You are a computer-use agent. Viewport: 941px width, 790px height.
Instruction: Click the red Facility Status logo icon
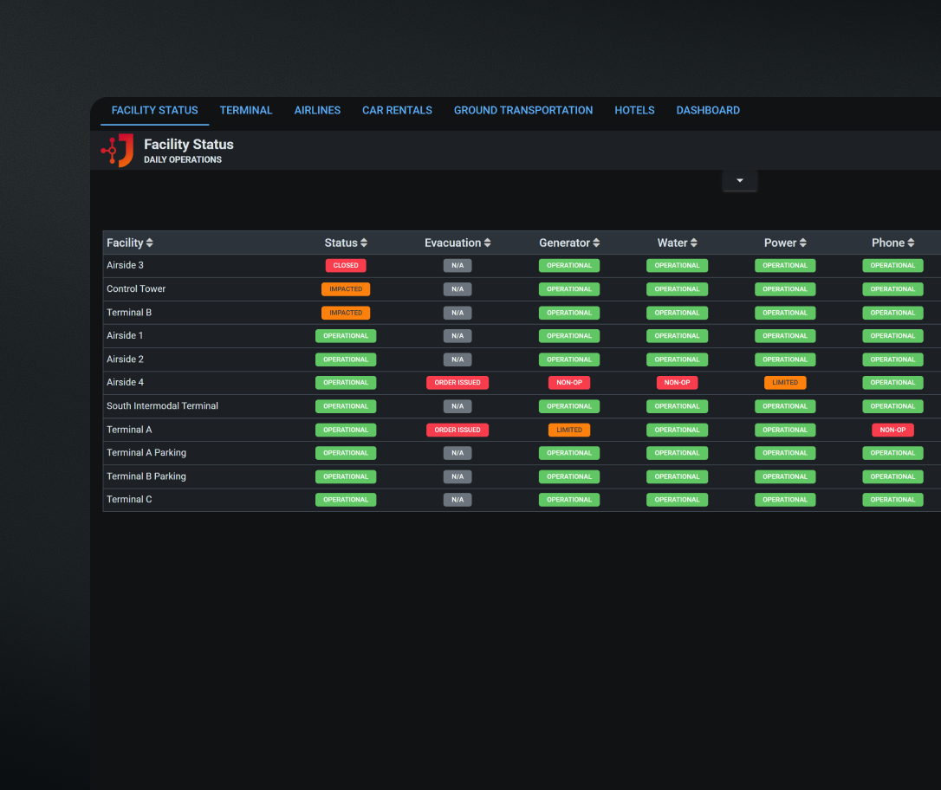(118, 151)
